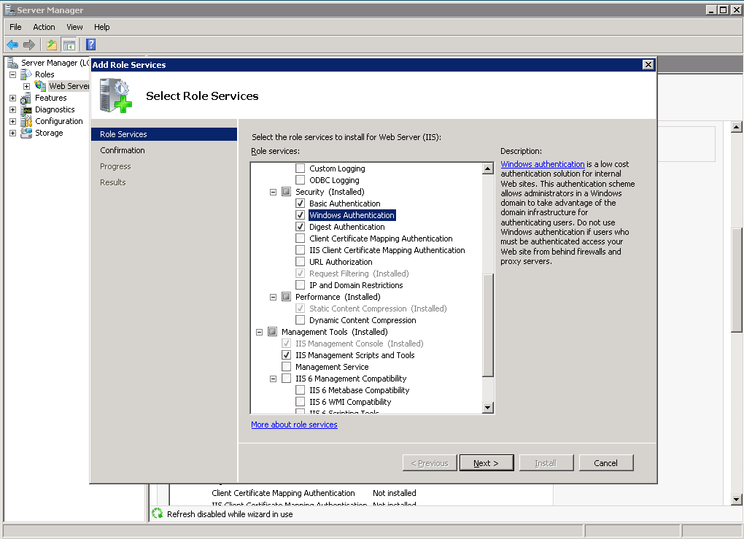Toggle the Security (Installed) group checkbox
The image size is (744, 539).
286,192
